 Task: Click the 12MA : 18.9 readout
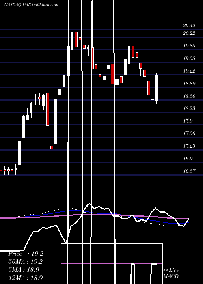(x=25, y=278)
